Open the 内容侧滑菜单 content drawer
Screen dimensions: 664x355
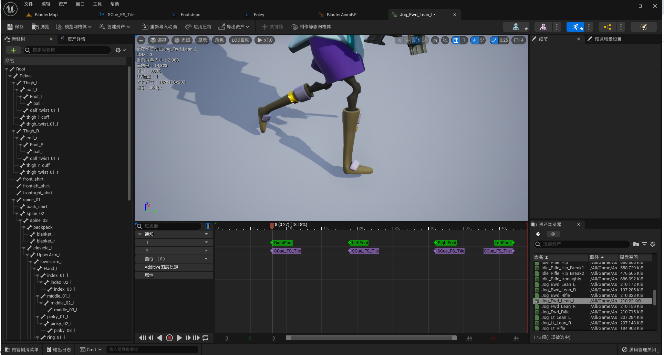(22, 349)
